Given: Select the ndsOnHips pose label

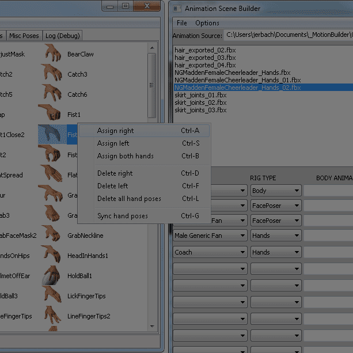Looking at the screenshot, I should pyautogui.click(x=15, y=256).
